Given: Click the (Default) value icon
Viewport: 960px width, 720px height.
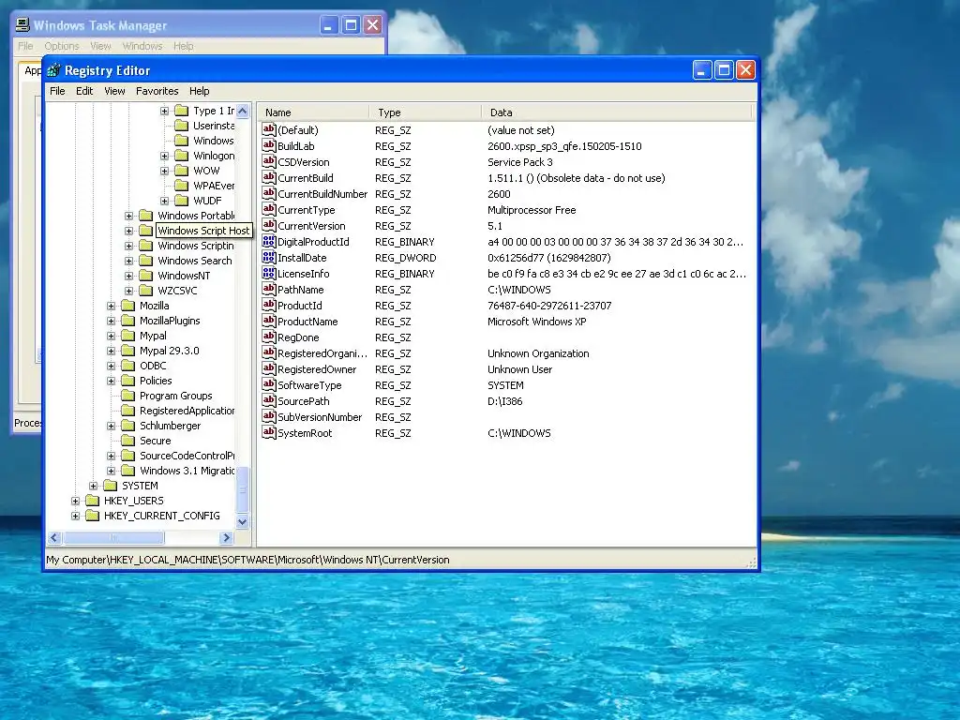Looking at the screenshot, I should click(x=269, y=129).
